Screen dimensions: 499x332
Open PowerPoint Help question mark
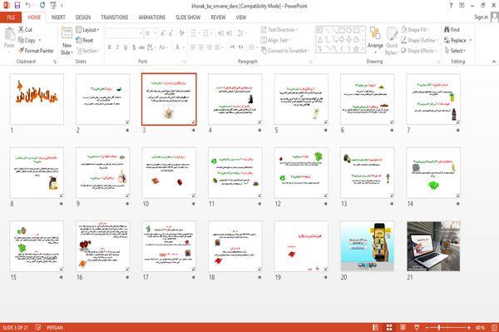coord(451,6)
